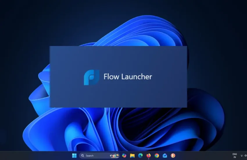Switch to Firefox in the taskbar
Screen dimensions: 247x160
148,156
